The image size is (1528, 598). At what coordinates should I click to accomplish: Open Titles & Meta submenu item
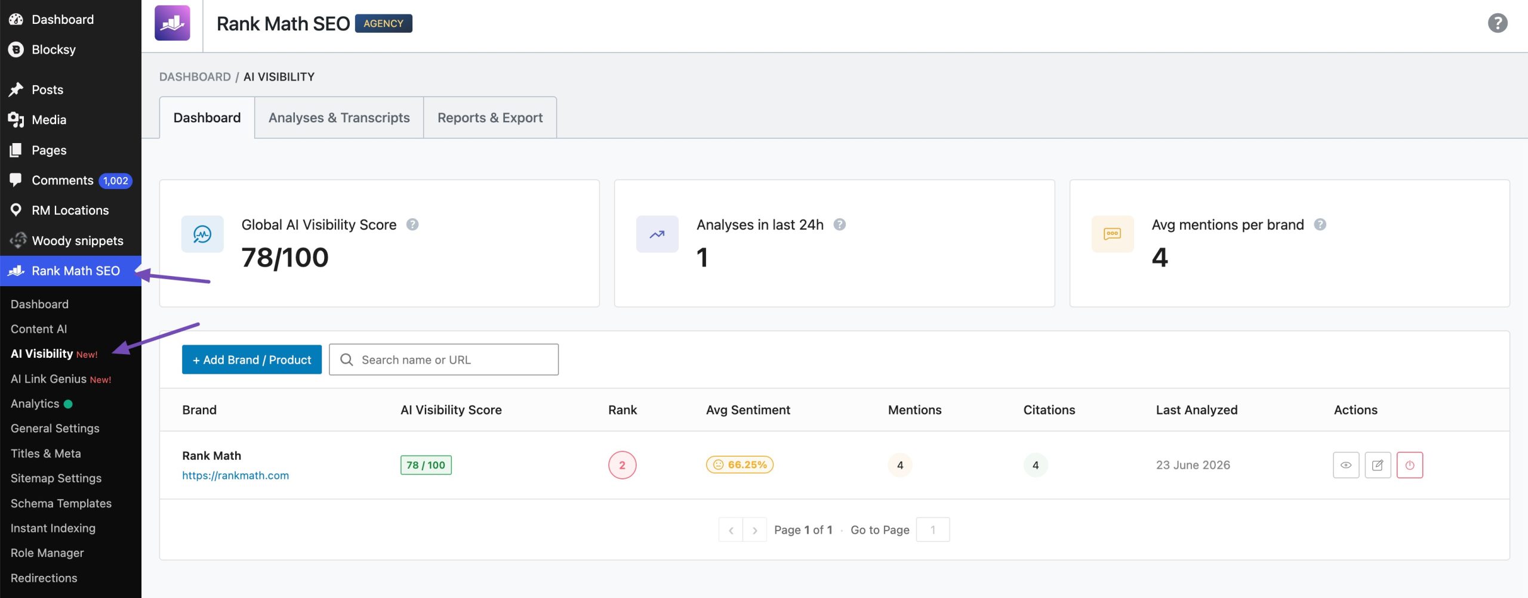click(45, 453)
